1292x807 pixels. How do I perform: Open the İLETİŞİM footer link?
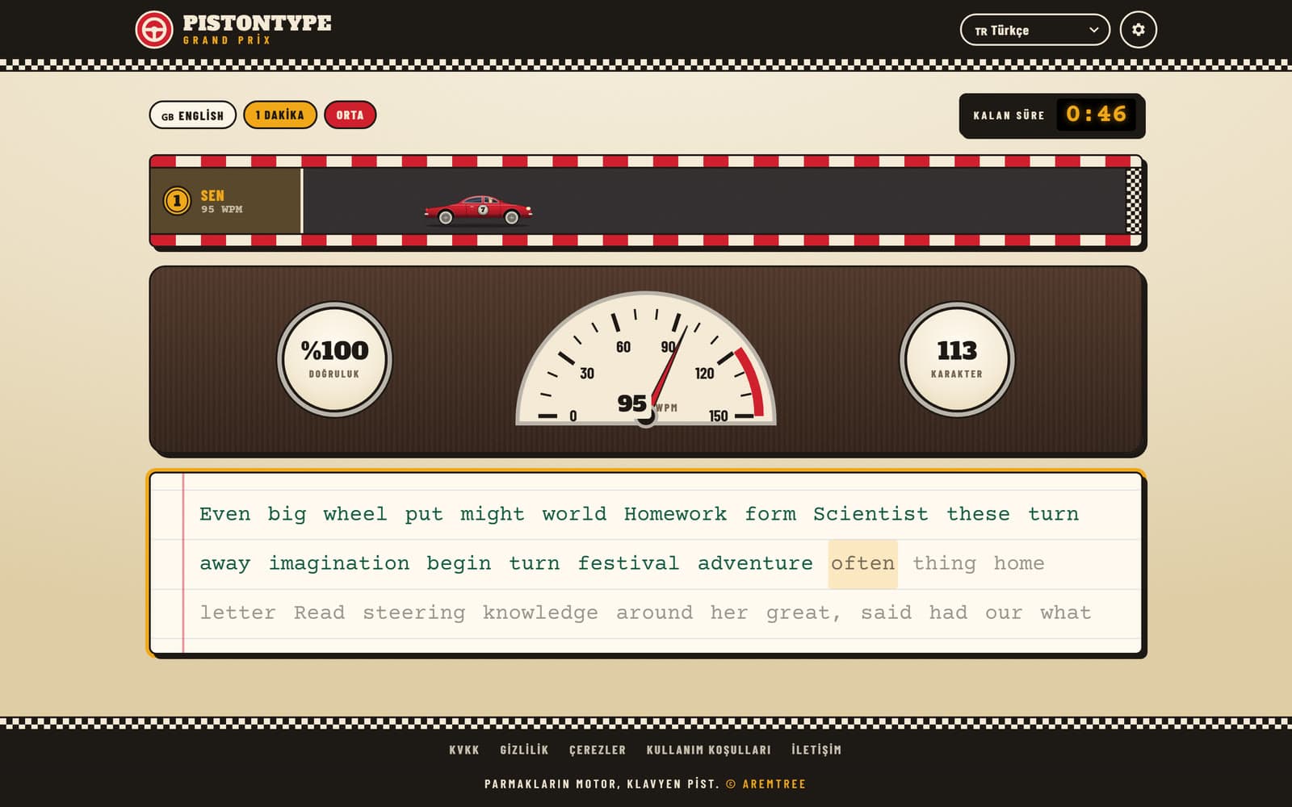coord(816,750)
